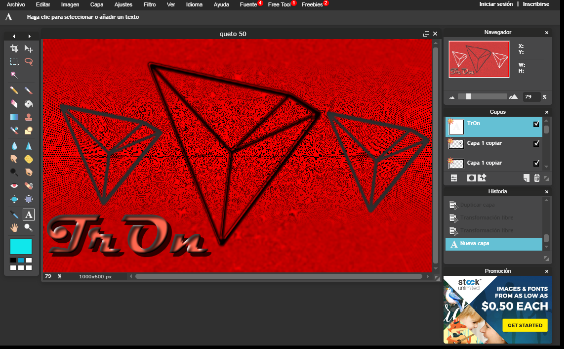Viewport: 570px width, 349px height.
Task: Select the Nueva capa history entry
Action: (x=493, y=244)
